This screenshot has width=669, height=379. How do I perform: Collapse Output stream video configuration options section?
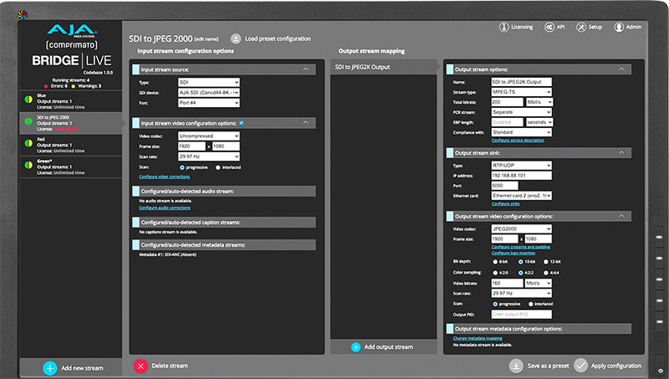(x=621, y=217)
